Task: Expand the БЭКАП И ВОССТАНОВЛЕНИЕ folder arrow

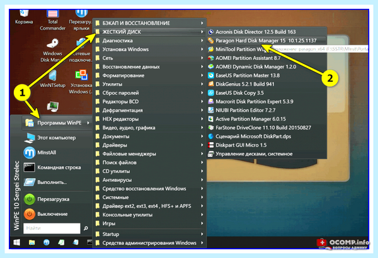Action: (202, 23)
